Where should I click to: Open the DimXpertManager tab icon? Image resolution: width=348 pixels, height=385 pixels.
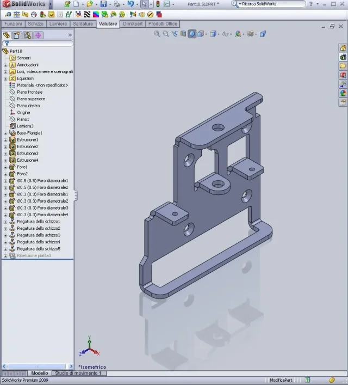click(x=38, y=35)
